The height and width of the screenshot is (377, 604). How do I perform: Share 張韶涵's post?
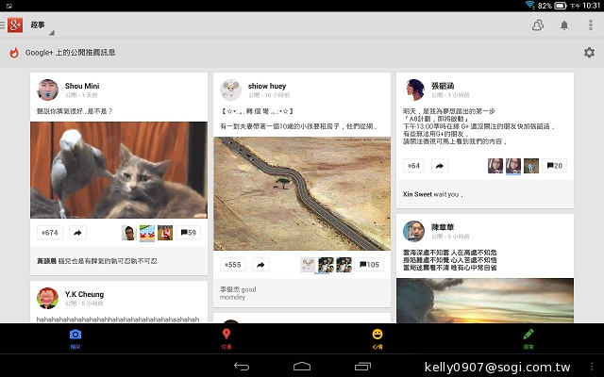[x=440, y=166]
